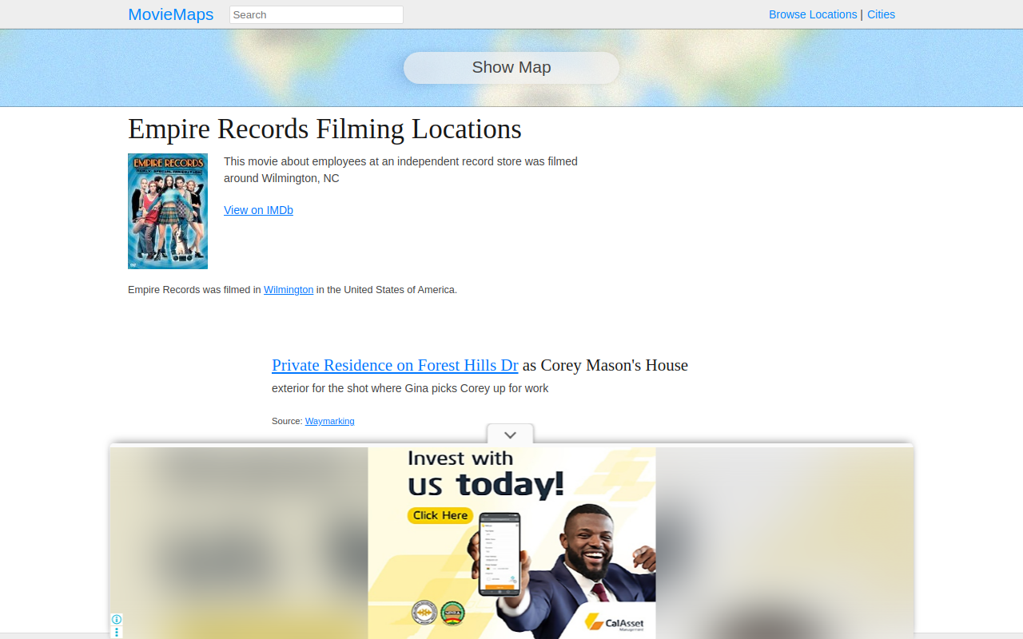Click the ad's Click Here button

coord(440,515)
